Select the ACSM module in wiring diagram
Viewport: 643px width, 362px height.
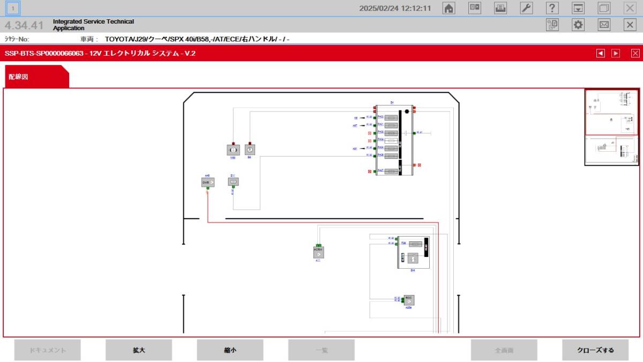(318, 252)
